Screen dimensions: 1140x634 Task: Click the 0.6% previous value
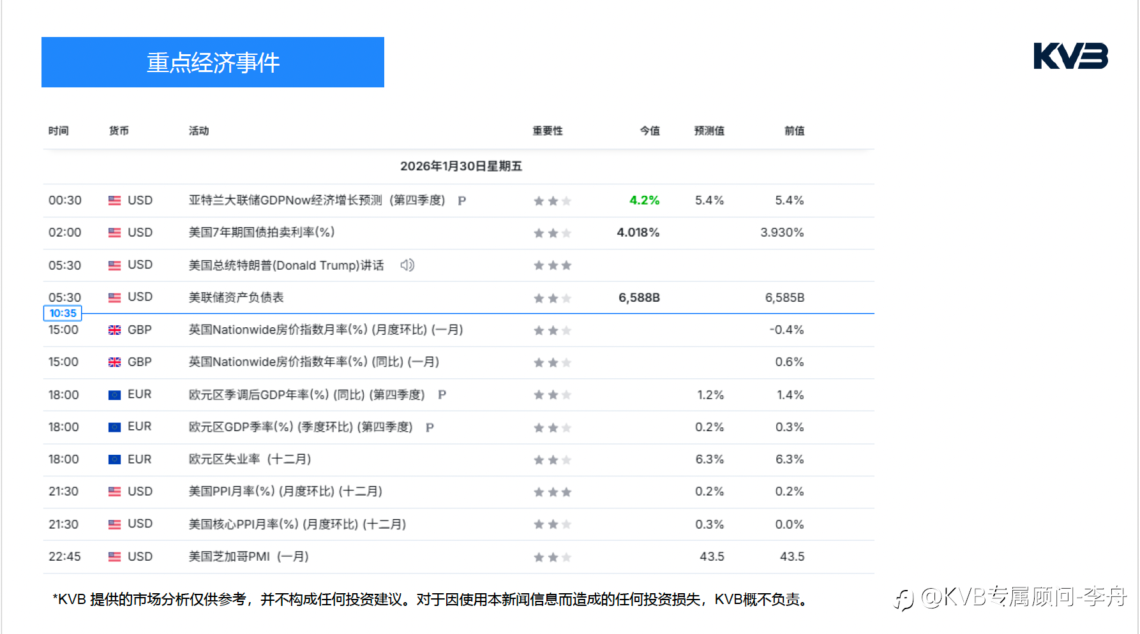(790, 362)
